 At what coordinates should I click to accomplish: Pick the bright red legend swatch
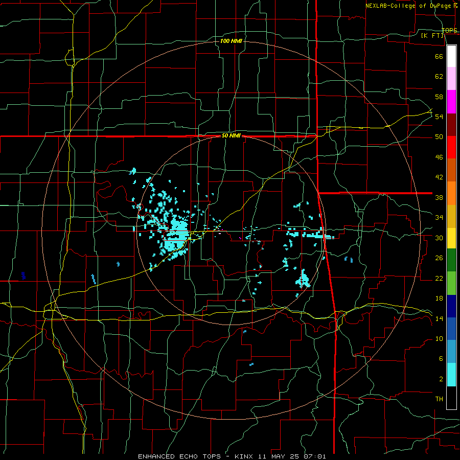click(451, 147)
